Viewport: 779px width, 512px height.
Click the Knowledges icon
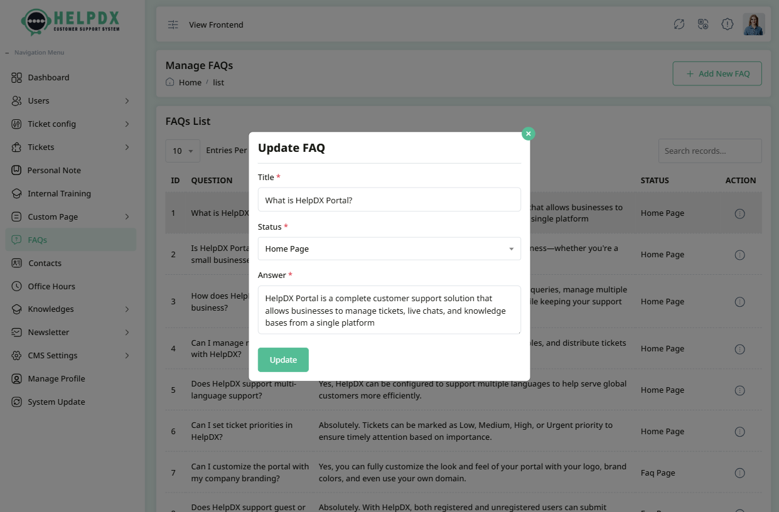point(16,309)
